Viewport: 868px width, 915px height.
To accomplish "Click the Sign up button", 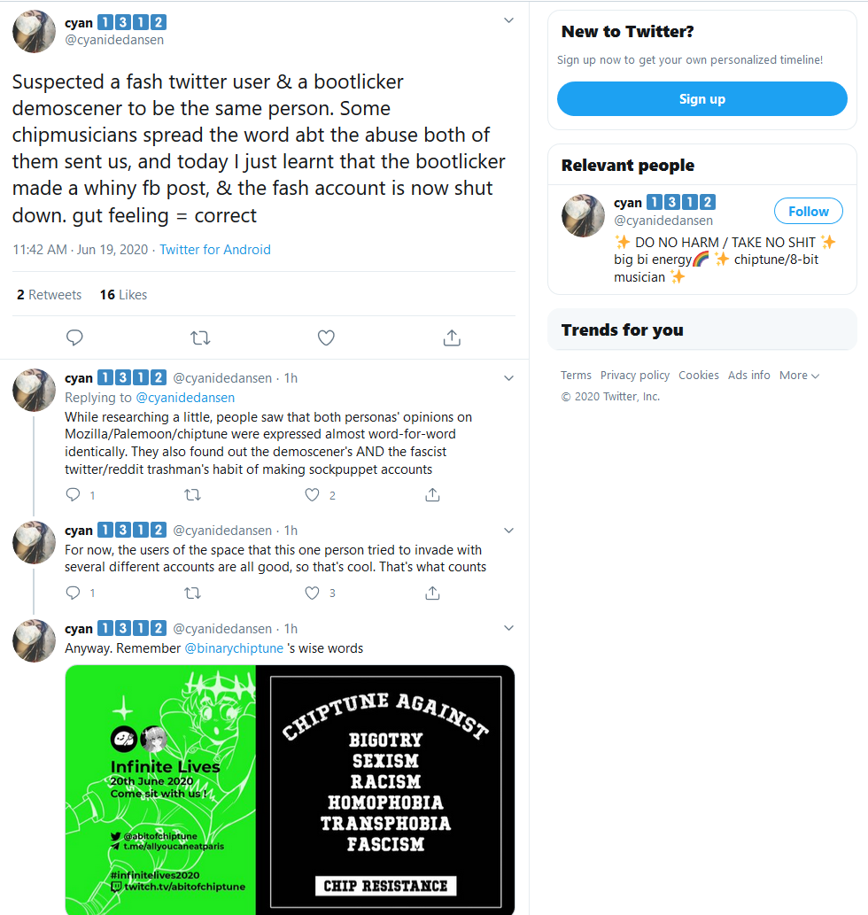I will pyautogui.click(x=701, y=98).
